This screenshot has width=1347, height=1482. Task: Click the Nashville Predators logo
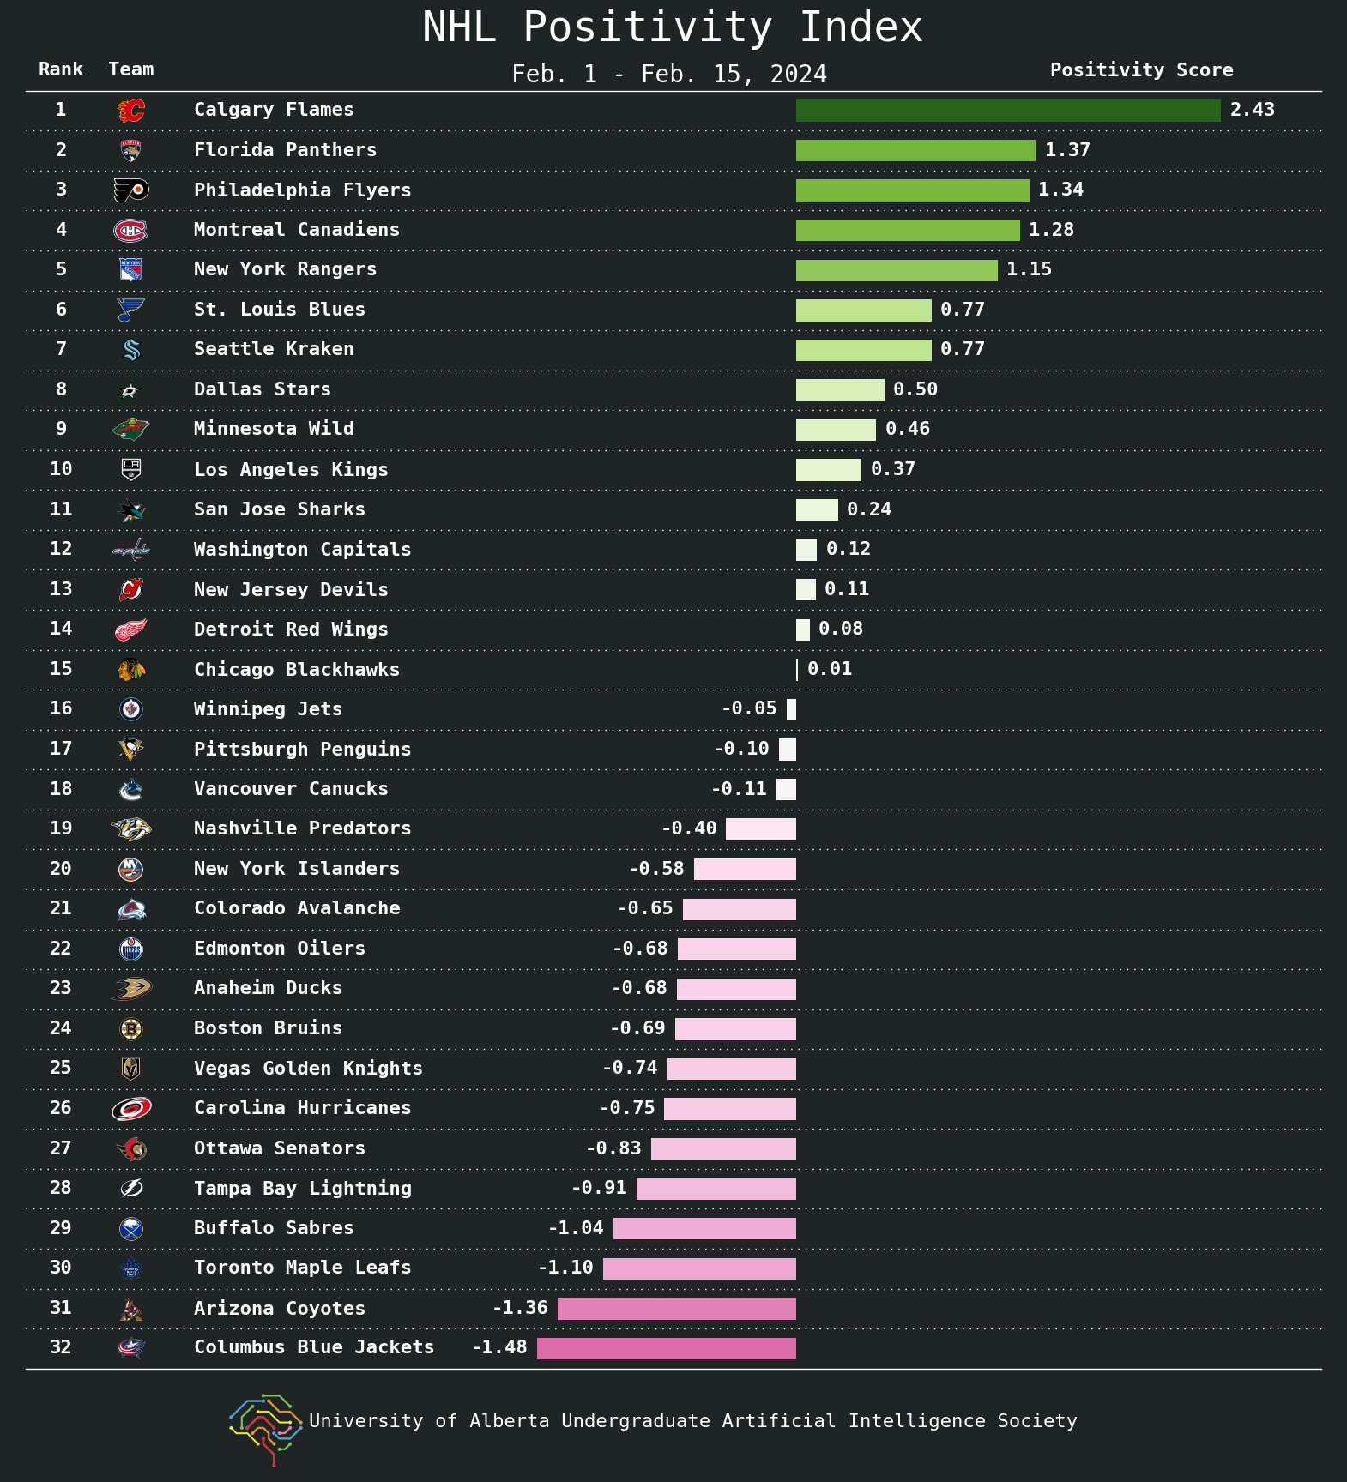point(131,828)
